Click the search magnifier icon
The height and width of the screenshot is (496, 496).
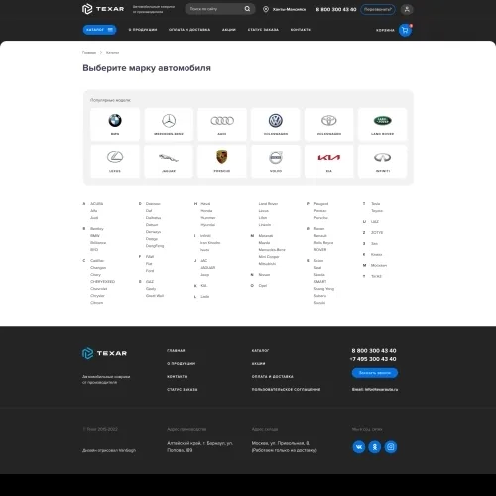tap(247, 9)
